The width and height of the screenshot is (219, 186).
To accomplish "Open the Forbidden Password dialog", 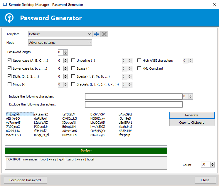I will pyautogui.click(x=25, y=180).
